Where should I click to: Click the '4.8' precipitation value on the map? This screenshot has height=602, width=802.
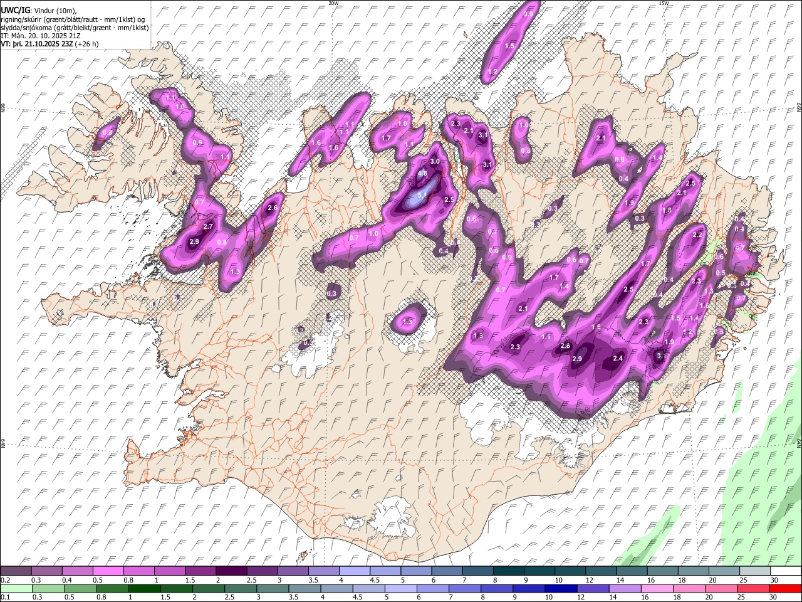click(422, 173)
